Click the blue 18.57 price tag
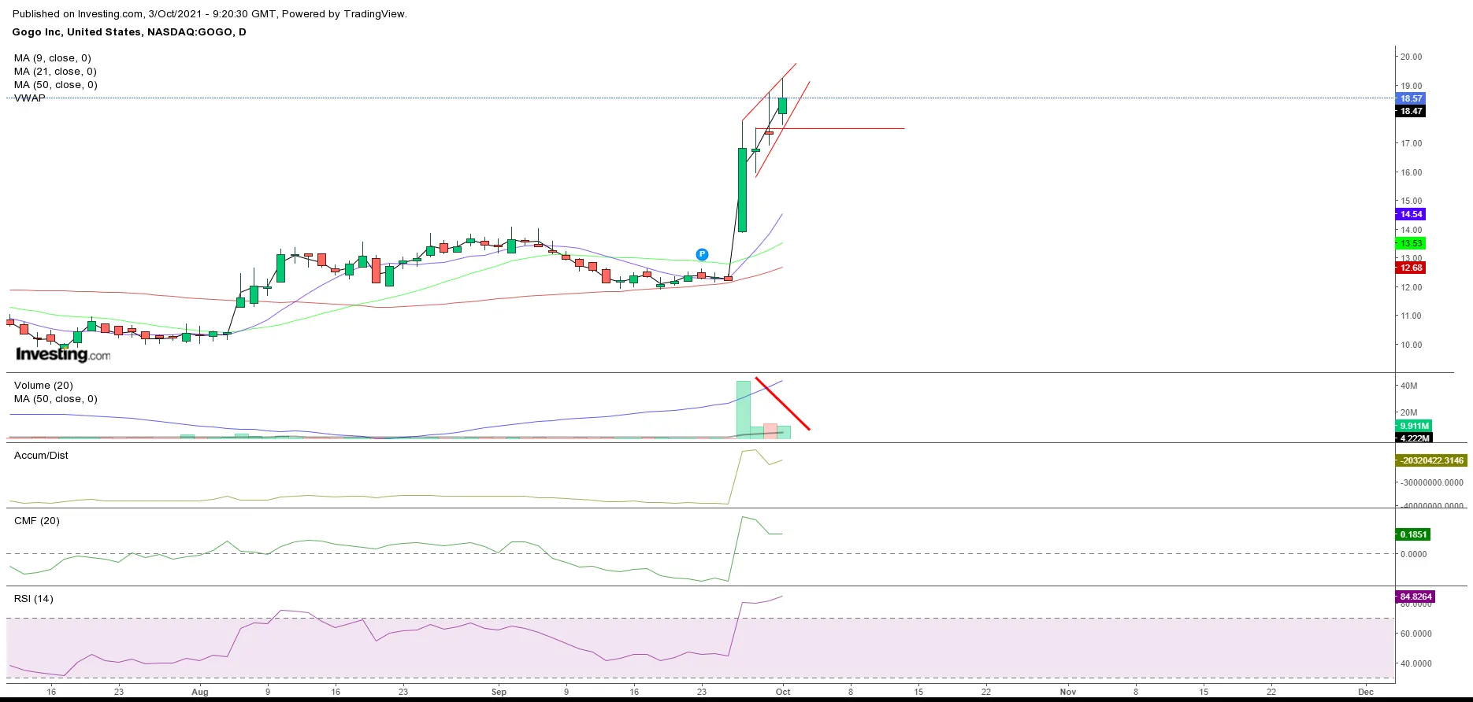Screen dimensions: 1473x702 1411,98
